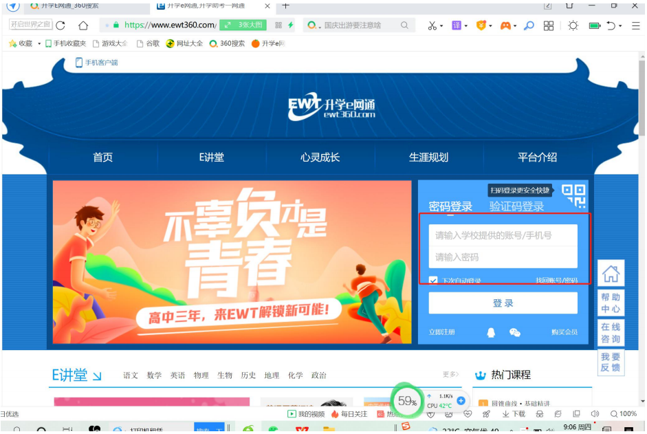Click the house icon in right sidebar
This screenshot has height=434, width=647.
coord(611,274)
